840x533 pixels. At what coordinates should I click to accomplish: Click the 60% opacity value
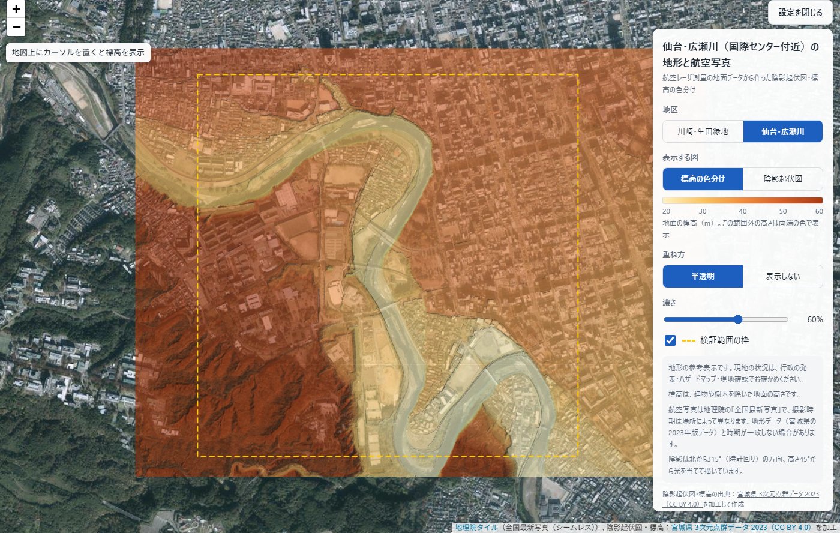815,319
